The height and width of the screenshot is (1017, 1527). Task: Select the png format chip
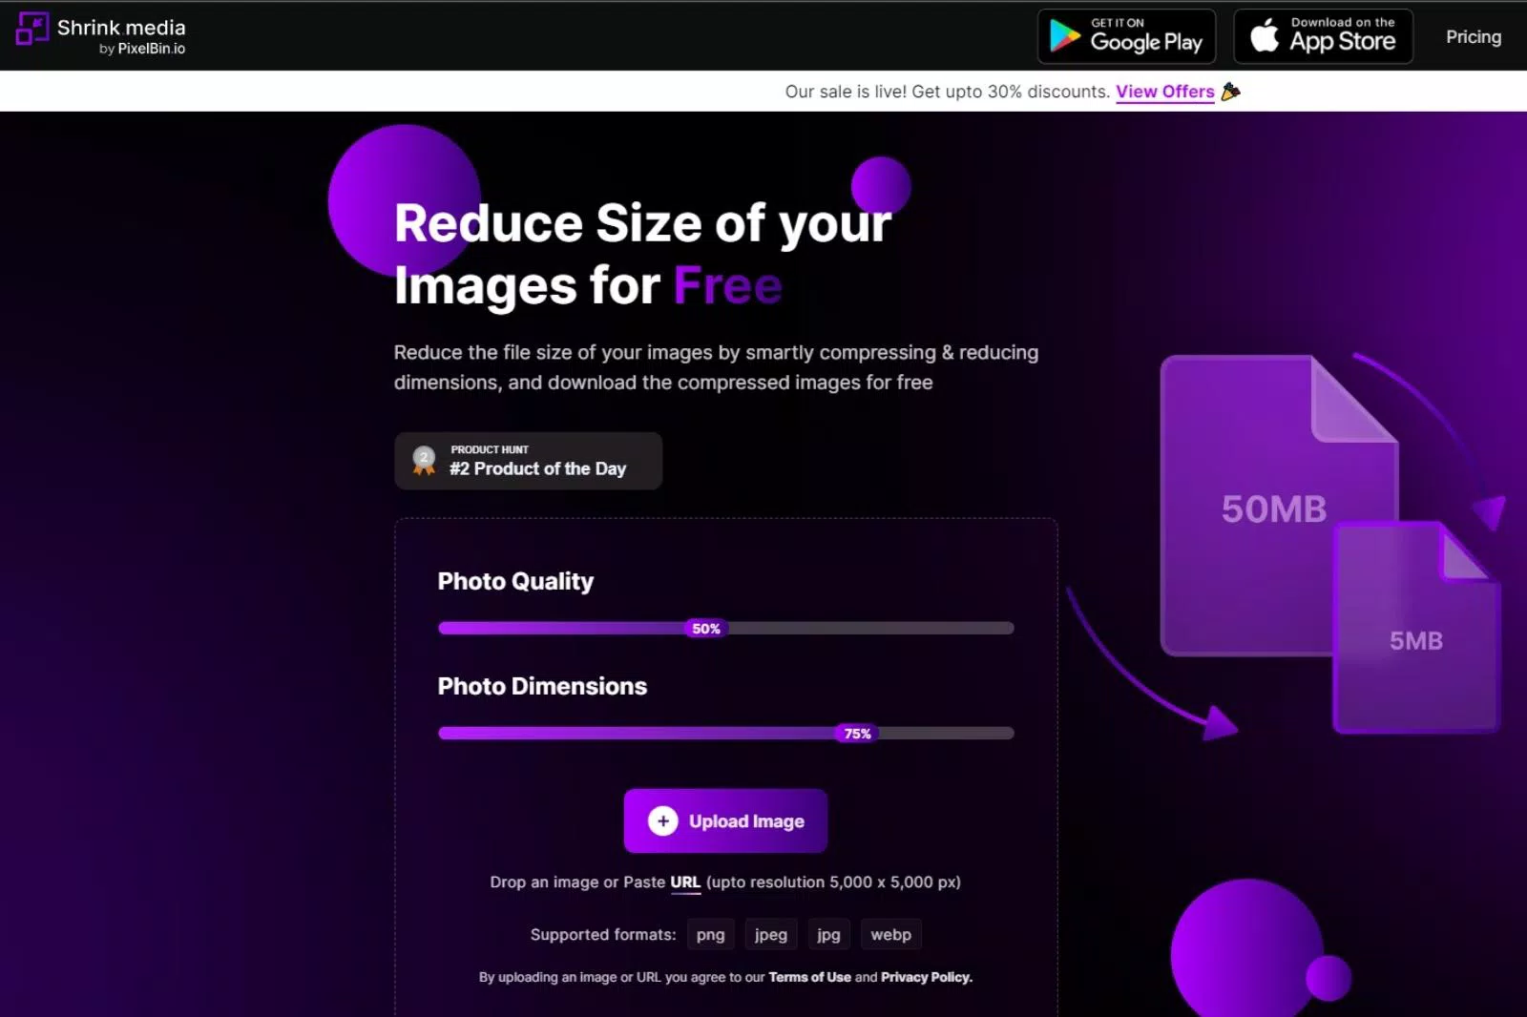pyautogui.click(x=710, y=934)
